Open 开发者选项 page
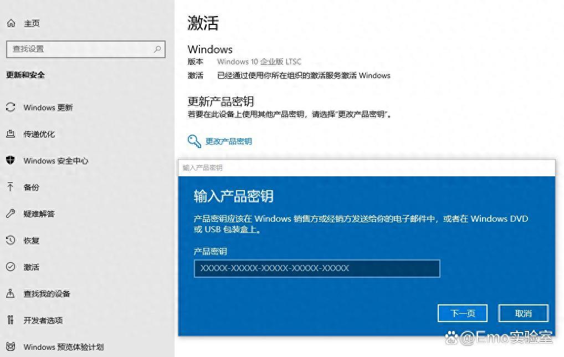The height and width of the screenshot is (357, 564). pyautogui.click(x=43, y=320)
